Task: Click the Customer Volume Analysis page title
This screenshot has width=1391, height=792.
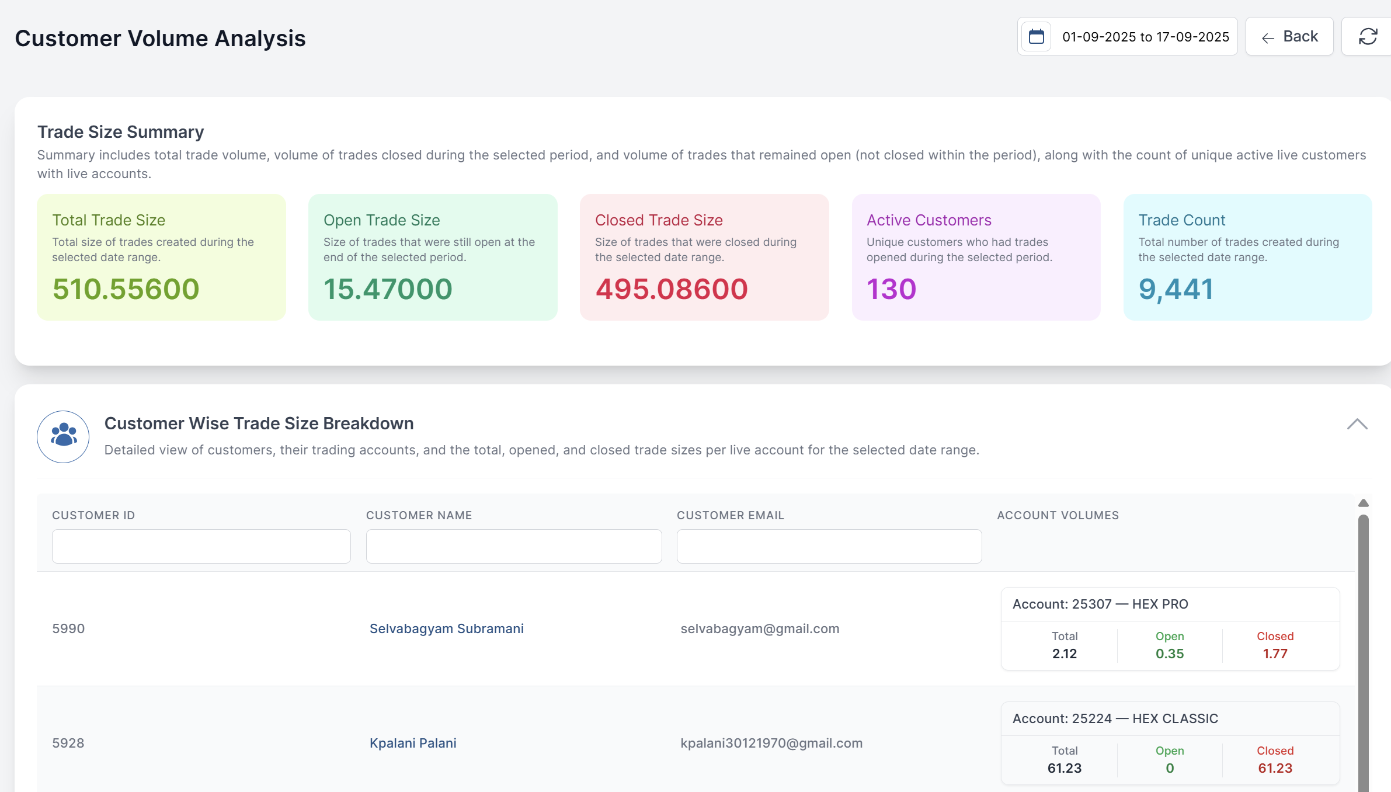Action: 160,39
